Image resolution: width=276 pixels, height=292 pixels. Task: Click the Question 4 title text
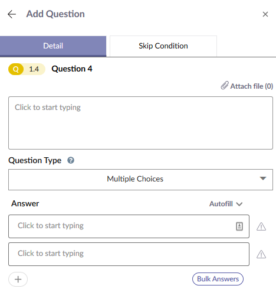coord(72,69)
